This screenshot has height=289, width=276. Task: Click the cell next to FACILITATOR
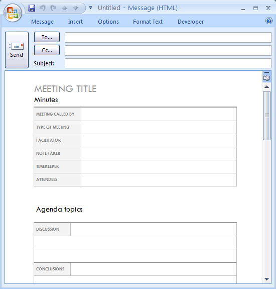159,140
